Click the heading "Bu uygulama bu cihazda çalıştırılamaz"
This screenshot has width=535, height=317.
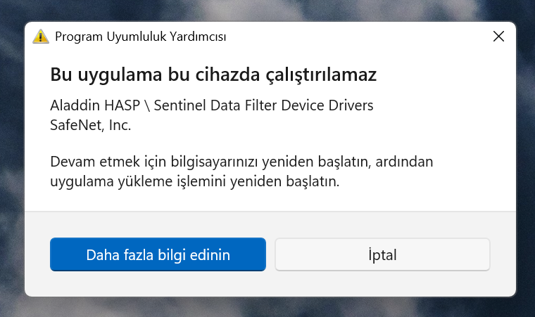pos(213,75)
